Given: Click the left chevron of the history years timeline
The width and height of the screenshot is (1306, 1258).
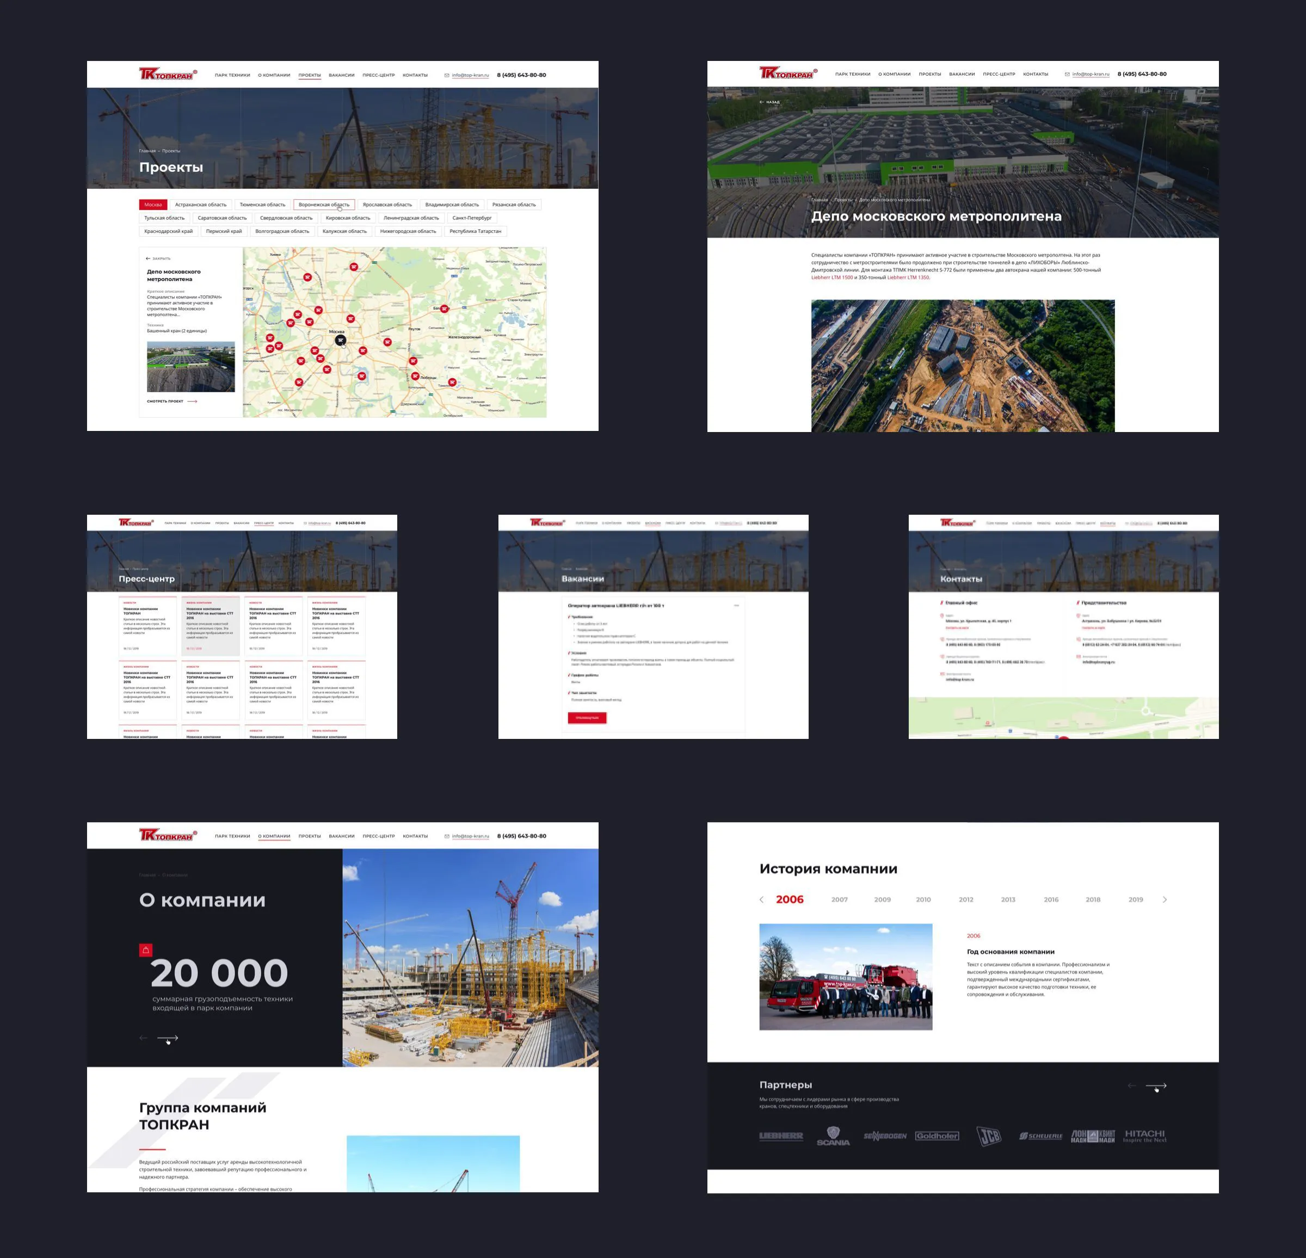Looking at the screenshot, I should (762, 899).
